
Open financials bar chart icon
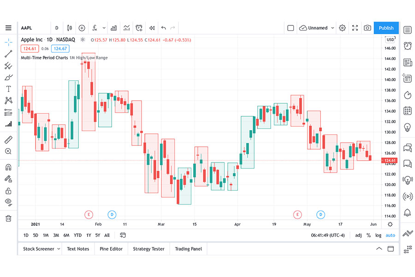point(113,28)
